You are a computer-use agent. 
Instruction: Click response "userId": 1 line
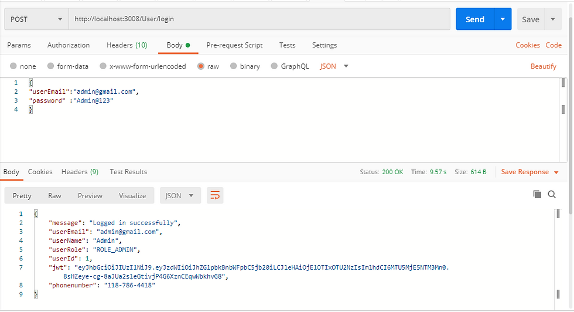70,259
